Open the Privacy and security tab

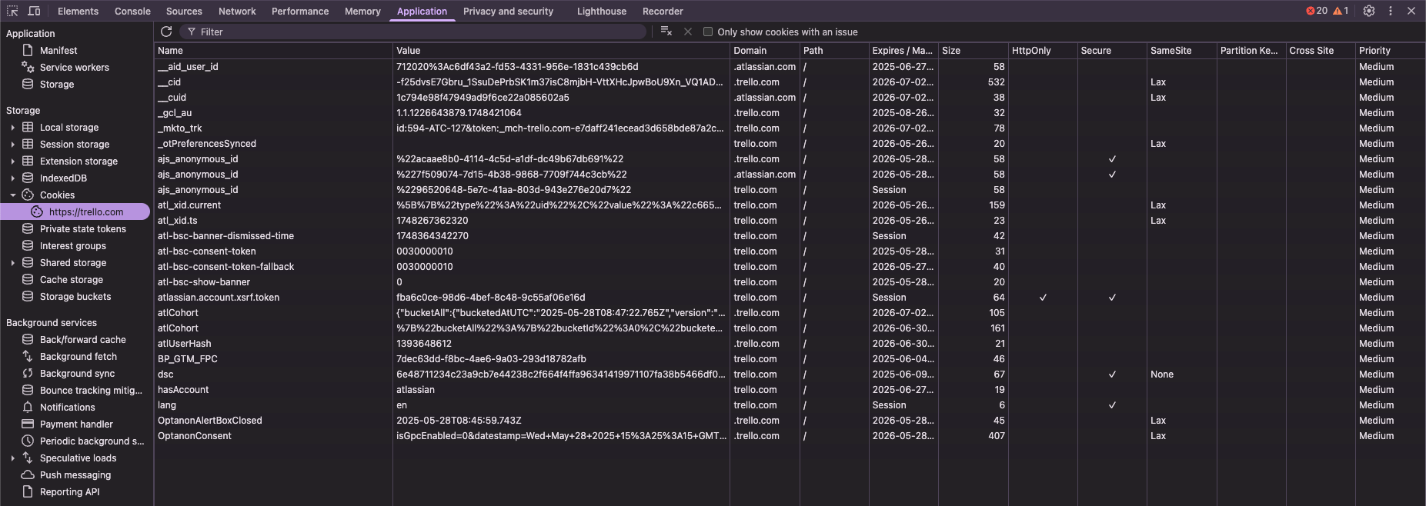coord(508,11)
